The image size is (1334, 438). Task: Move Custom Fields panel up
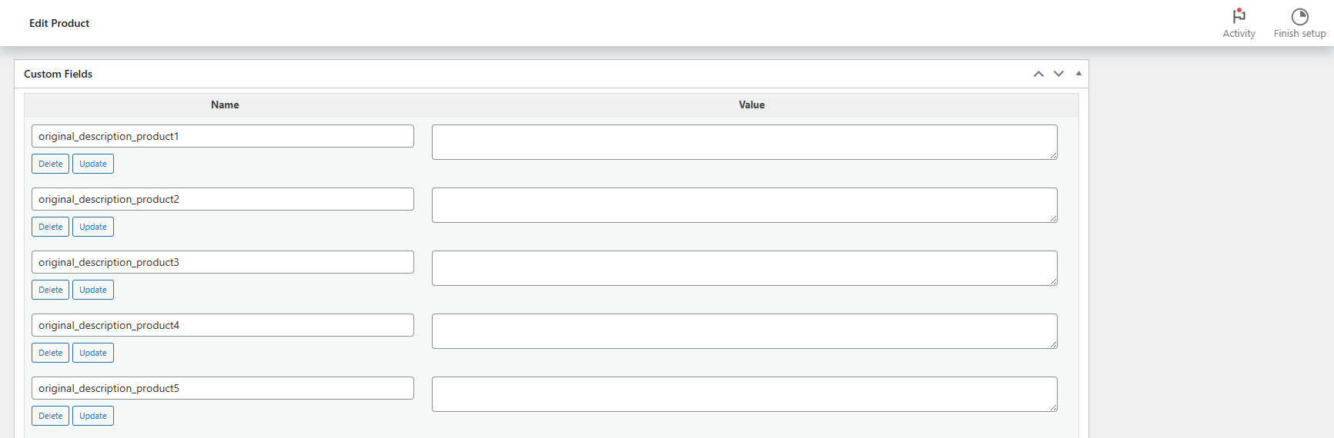pyautogui.click(x=1038, y=74)
